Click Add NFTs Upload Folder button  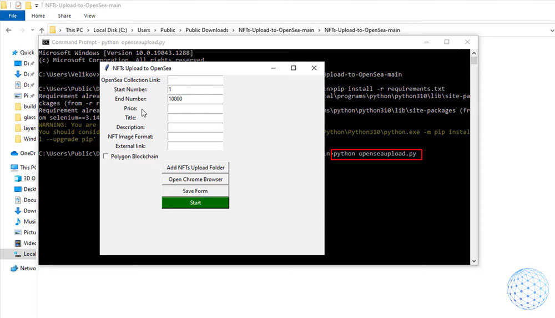click(x=195, y=168)
